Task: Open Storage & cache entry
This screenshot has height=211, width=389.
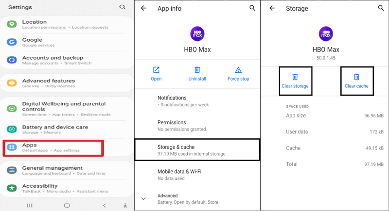Action: tap(197, 149)
